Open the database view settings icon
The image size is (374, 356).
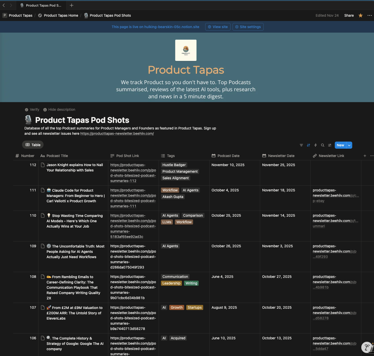pos(330,145)
